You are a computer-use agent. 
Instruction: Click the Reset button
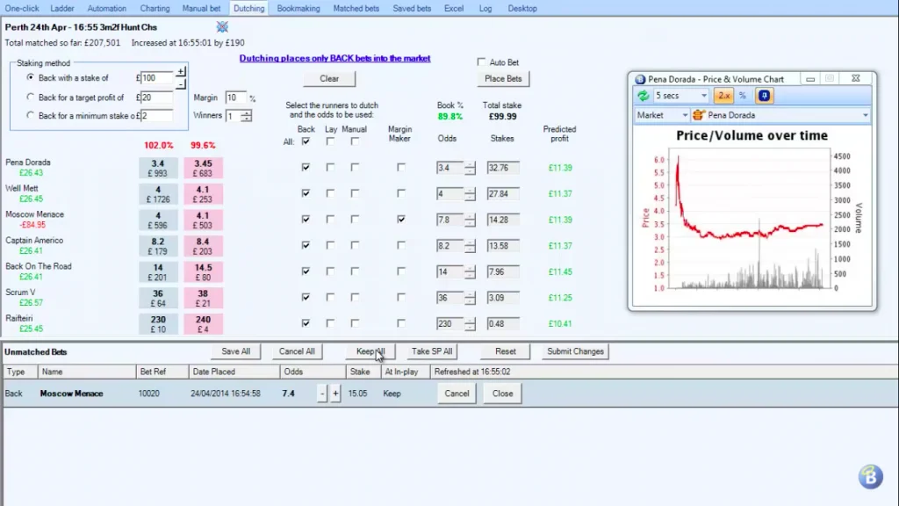click(x=505, y=351)
